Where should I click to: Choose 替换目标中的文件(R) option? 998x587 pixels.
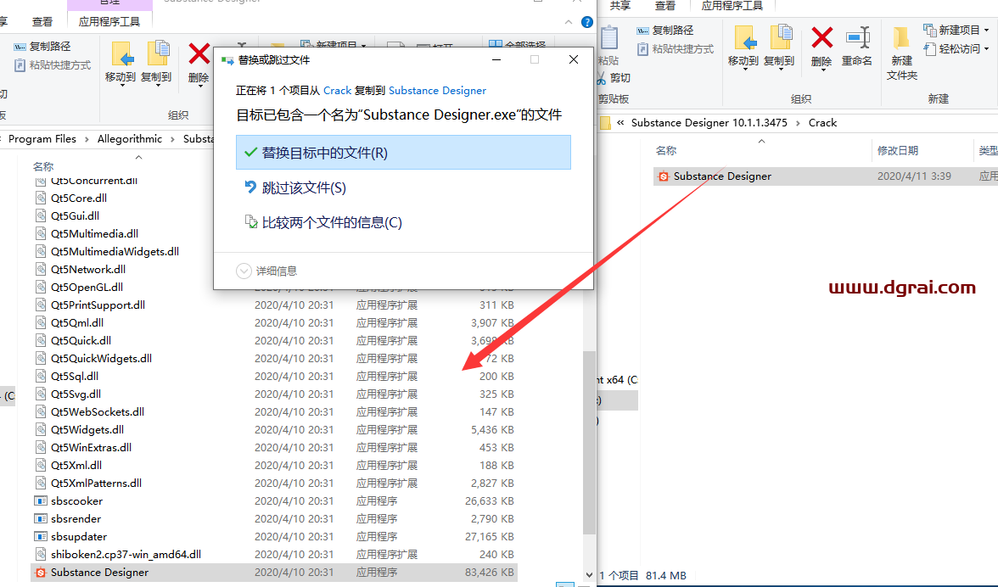tap(404, 153)
